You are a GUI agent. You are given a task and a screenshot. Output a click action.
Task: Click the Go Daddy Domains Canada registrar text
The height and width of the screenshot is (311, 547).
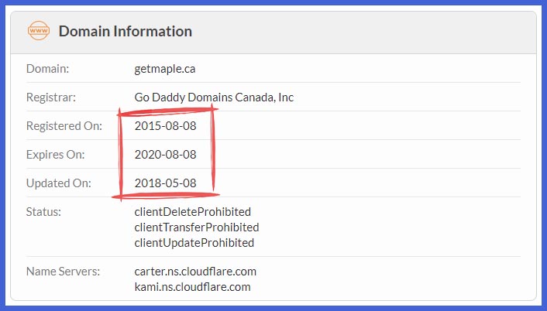[214, 97]
